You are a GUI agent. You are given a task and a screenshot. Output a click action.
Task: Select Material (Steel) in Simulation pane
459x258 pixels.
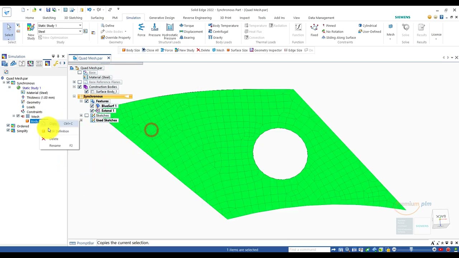click(37, 93)
